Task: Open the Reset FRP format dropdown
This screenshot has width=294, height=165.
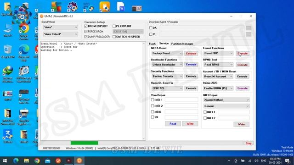Action: point(218,53)
